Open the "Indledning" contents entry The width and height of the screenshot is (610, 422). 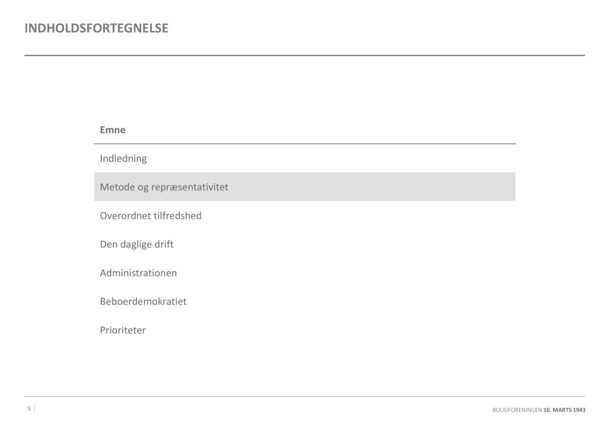123,159
